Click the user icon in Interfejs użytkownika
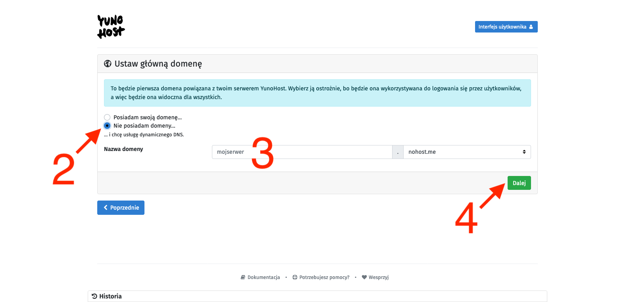Screen dimensions: 635x302 pos(531,27)
